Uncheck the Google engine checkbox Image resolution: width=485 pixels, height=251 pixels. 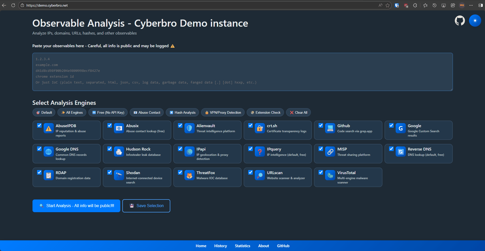coord(391,125)
